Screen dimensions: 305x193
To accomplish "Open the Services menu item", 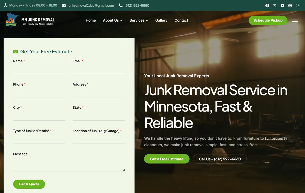I will 137,20.
